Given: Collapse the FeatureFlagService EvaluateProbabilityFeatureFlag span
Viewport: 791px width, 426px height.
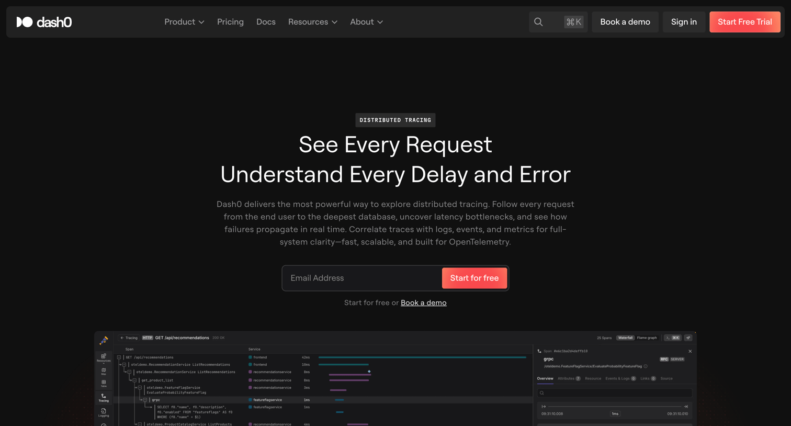Looking at the screenshot, I should [140, 388].
